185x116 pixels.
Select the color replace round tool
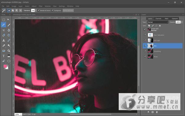tap(9, 35)
